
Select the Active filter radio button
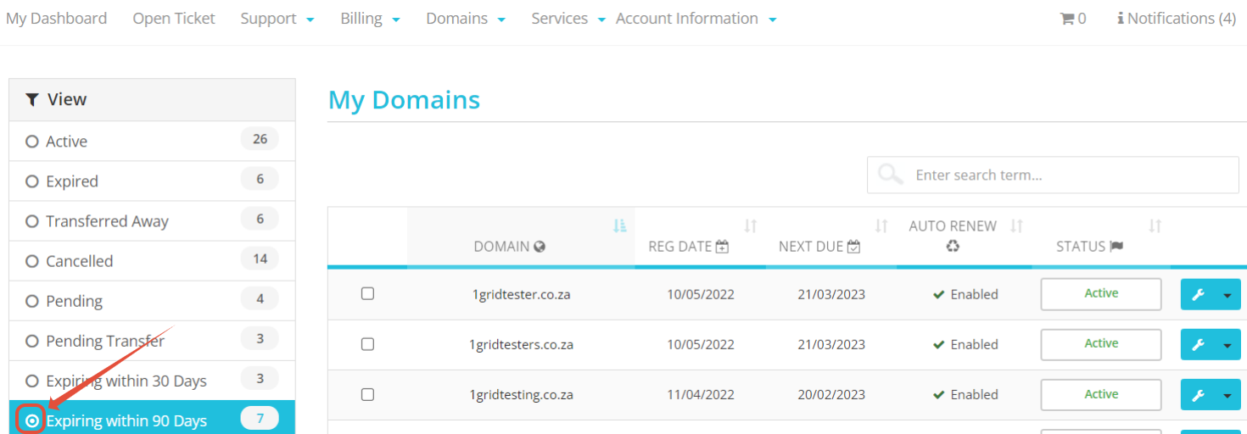click(32, 142)
